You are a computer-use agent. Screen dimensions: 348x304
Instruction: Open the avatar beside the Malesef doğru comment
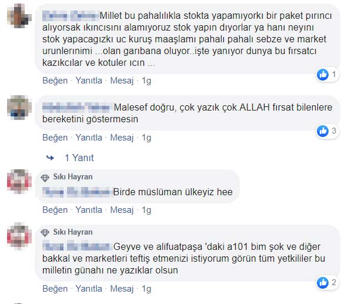(x=19, y=108)
